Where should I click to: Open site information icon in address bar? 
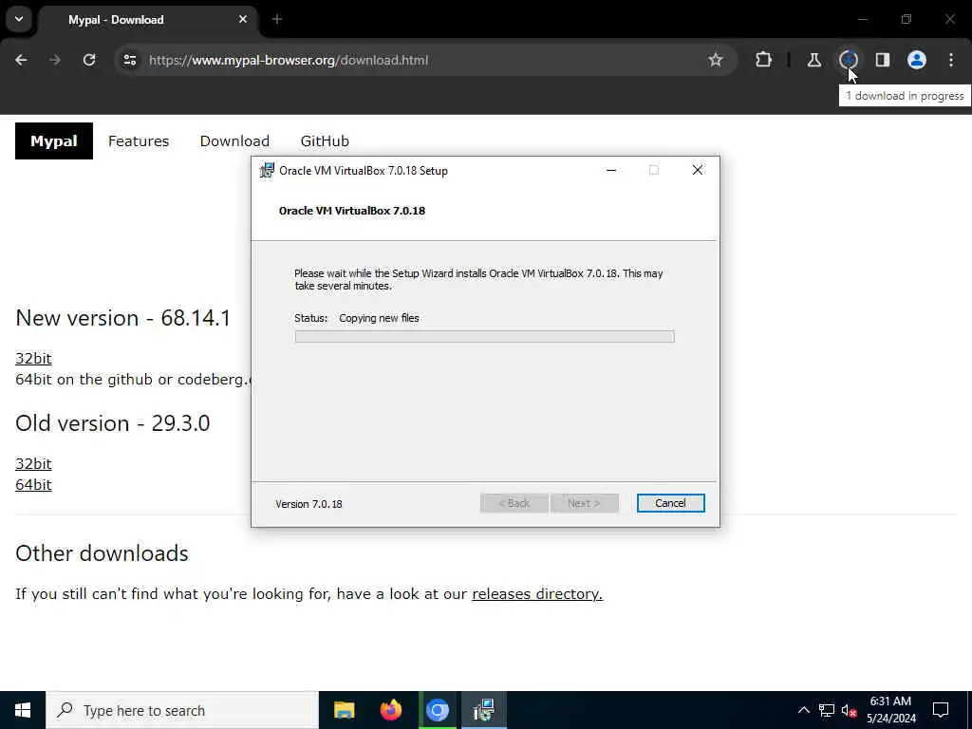click(x=129, y=60)
